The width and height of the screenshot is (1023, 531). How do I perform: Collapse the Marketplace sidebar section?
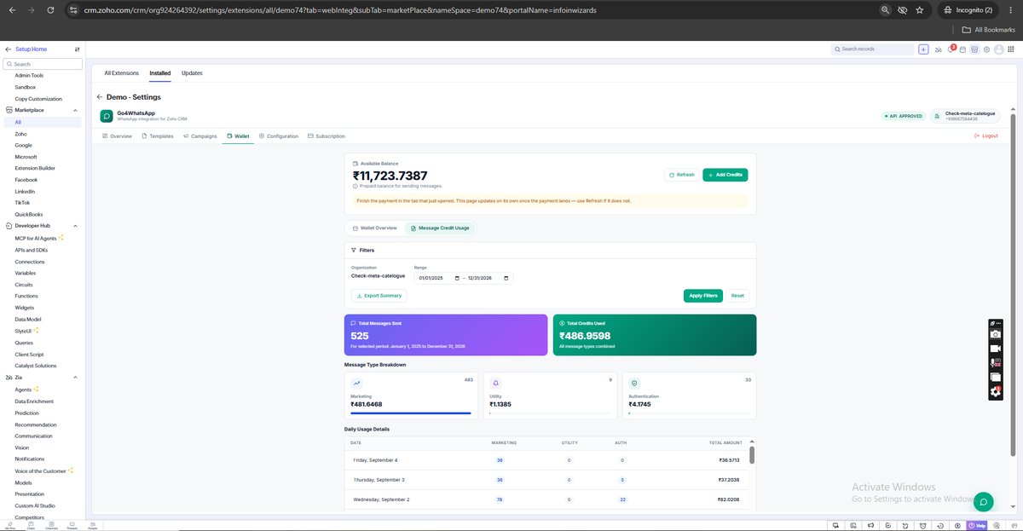click(x=75, y=110)
